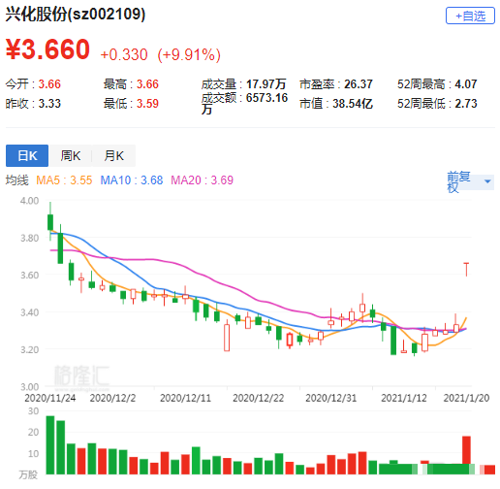Screen dimensions: 500x489
Task: Click the date label 2020/11/24
Action: click(x=50, y=398)
